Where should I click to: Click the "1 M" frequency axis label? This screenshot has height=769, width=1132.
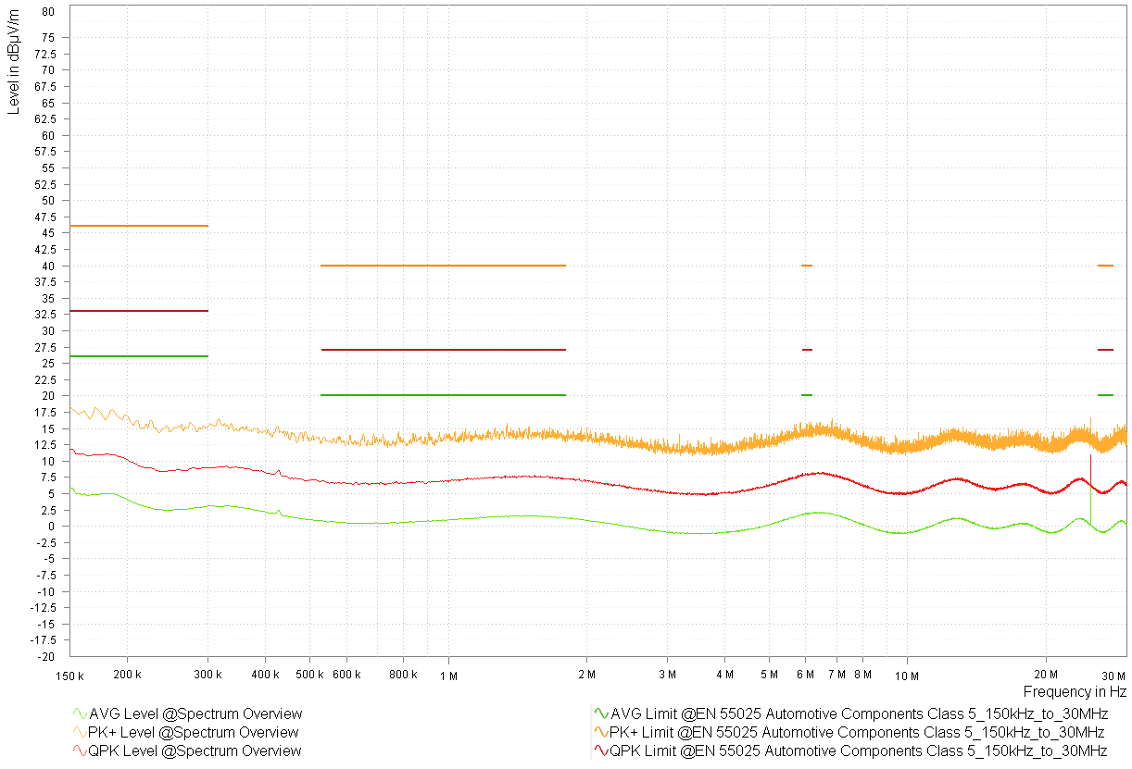coord(449,676)
